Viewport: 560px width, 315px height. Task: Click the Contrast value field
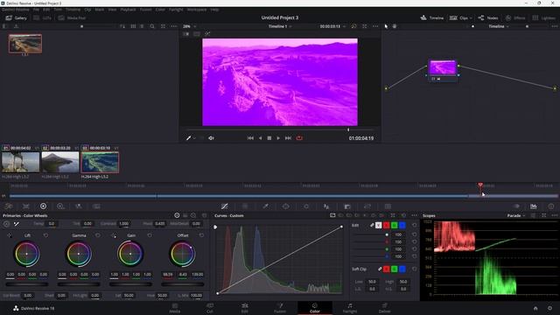click(x=124, y=224)
